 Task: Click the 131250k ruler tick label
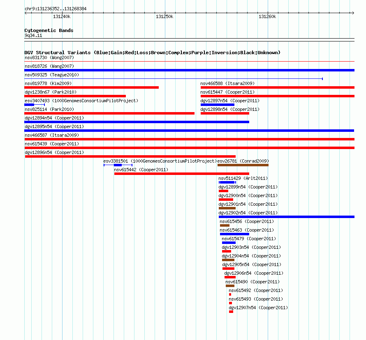click(x=164, y=16)
